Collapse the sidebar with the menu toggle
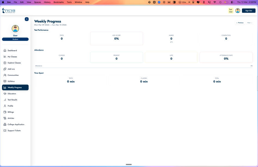Image resolution: width=258 pixels, height=167 pixels. pos(27,19)
